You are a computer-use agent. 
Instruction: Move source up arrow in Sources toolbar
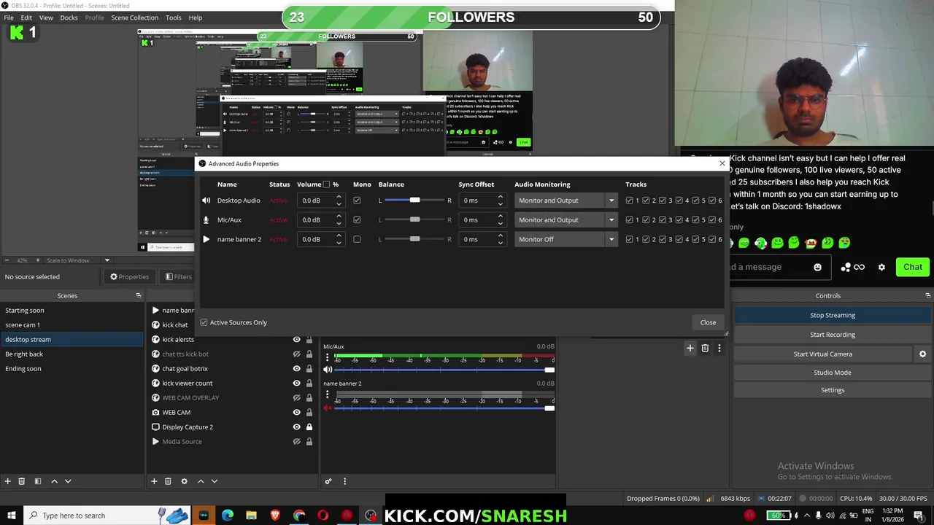tap(201, 481)
